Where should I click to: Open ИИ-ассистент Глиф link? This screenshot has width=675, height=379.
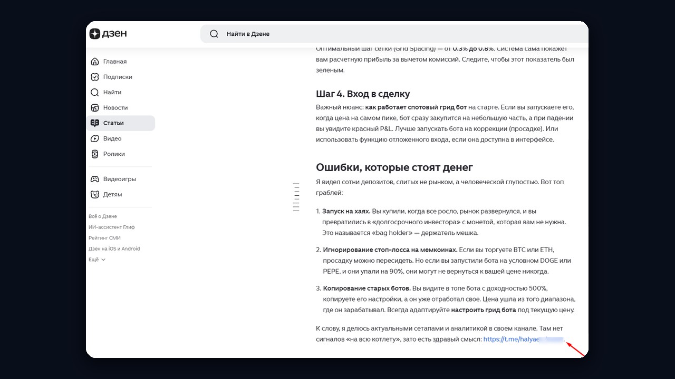pyautogui.click(x=112, y=227)
